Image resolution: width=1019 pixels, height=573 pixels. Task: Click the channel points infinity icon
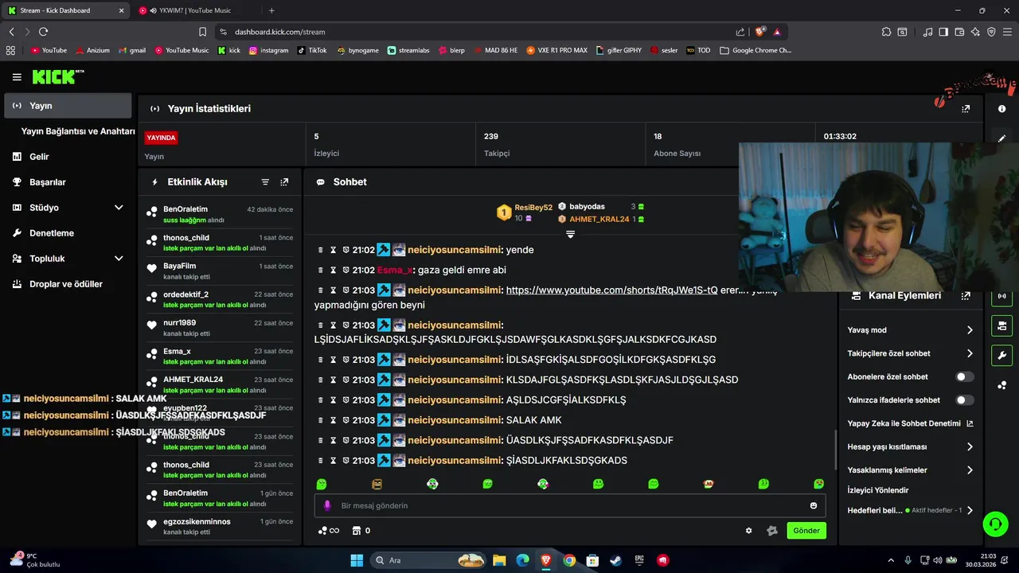point(329,531)
